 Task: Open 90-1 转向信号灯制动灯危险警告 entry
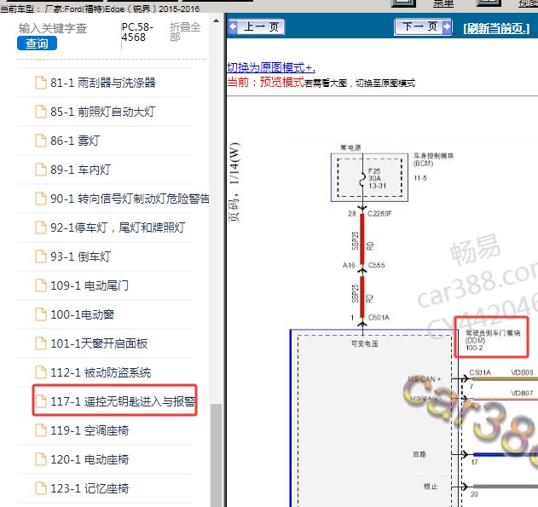[130, 199]
